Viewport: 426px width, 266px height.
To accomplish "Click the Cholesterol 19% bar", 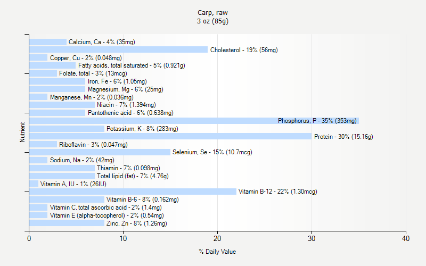I will [118, 49].
